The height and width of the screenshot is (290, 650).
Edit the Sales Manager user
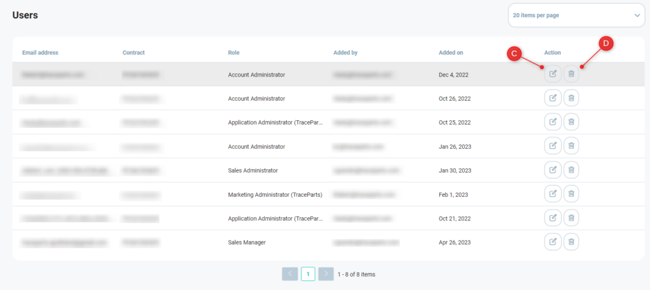coord(553,241)
